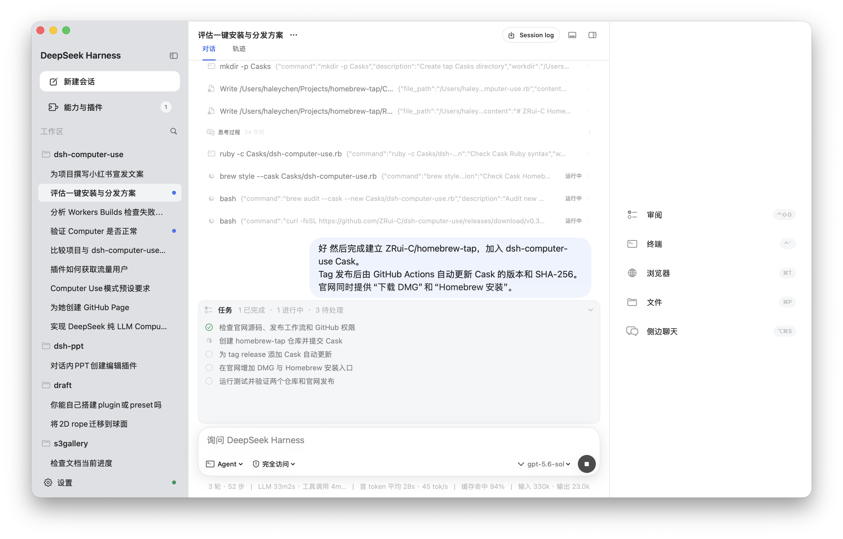
Task: Open 能力与插件 plugins icon
Action: [x=53, y=107]
